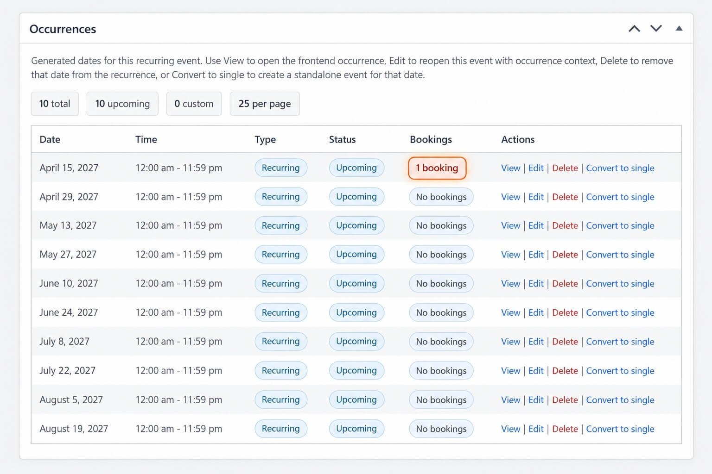The width and height of the screenshot is (712, 474).
Task: Delete the June 24, 2027 occurrence
Action: 565,313
